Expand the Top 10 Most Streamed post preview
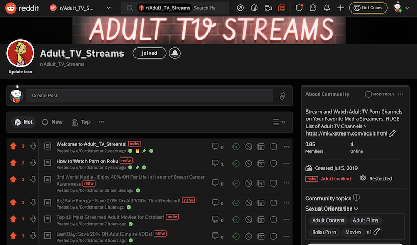Screen dimensions: 417x245 click(47, 219)
